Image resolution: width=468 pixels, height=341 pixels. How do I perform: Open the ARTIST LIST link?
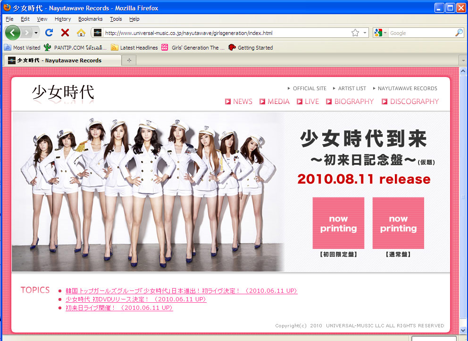[x=349, y=88]
